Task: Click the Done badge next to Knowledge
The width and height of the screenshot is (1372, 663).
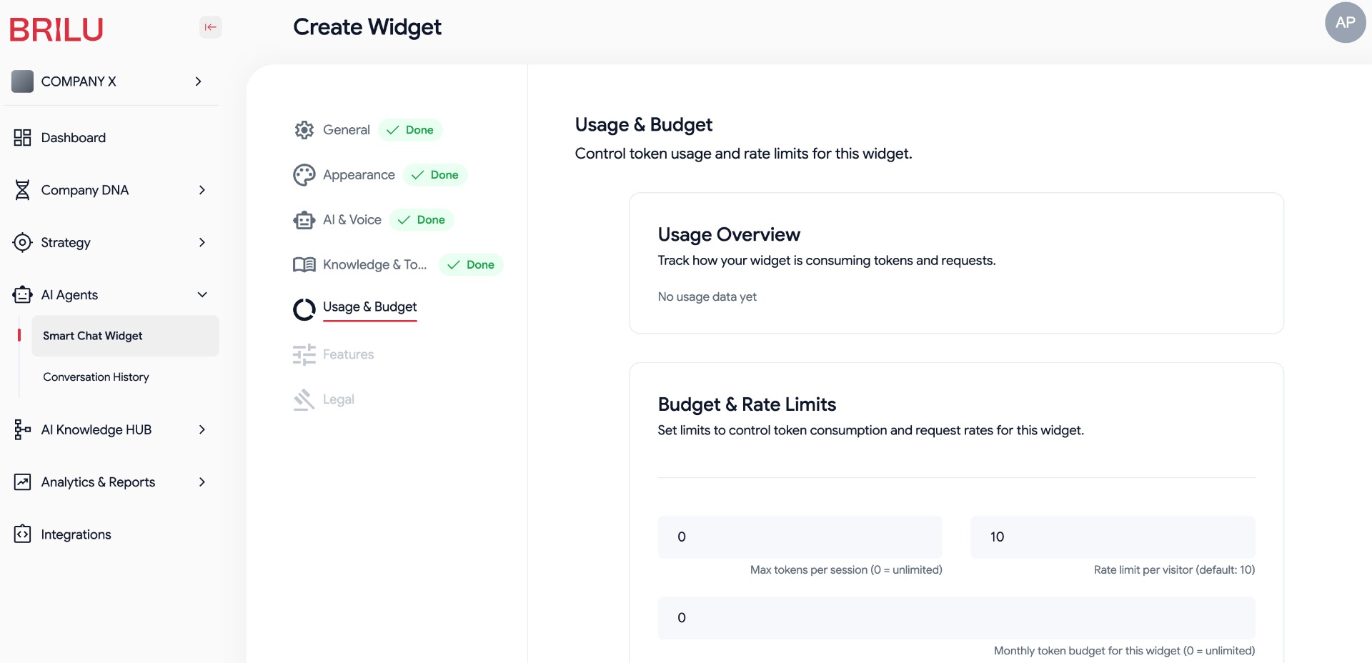Action: pos(471,265)
